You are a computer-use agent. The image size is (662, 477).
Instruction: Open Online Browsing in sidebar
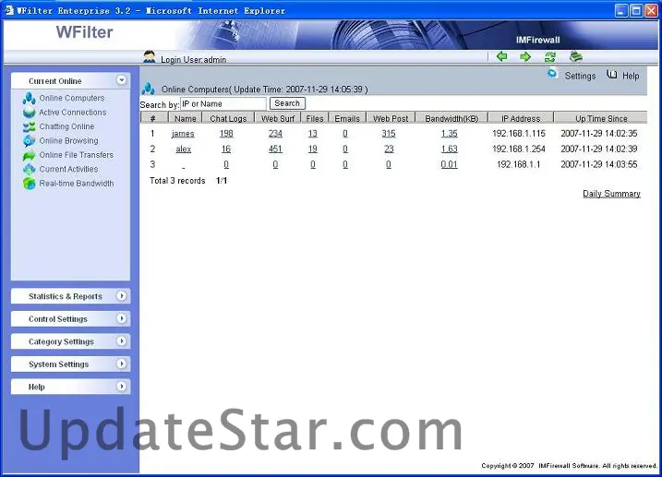click(68, 141)
